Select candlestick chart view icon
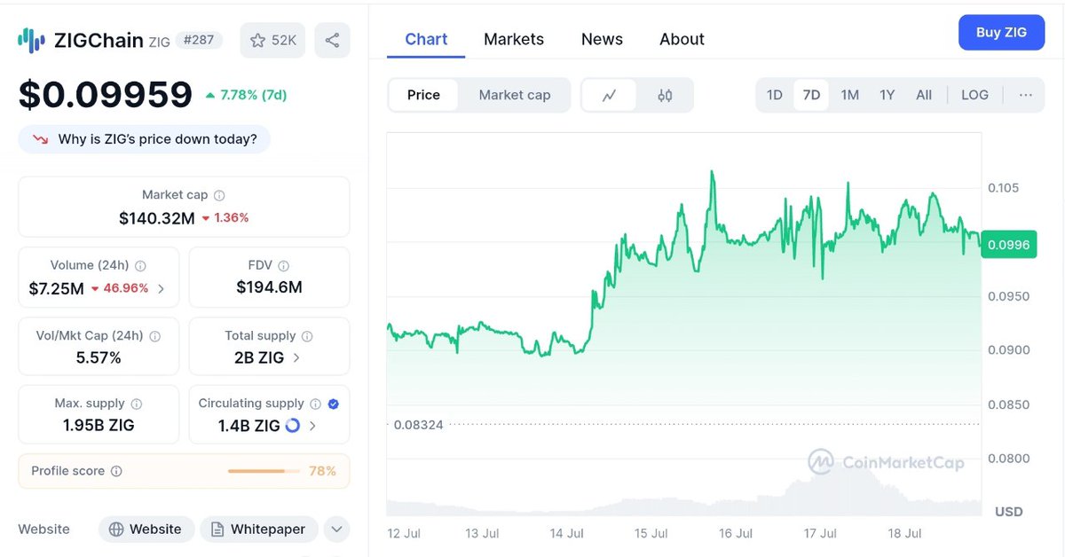 pyautogui.click(x=665, y=95)
